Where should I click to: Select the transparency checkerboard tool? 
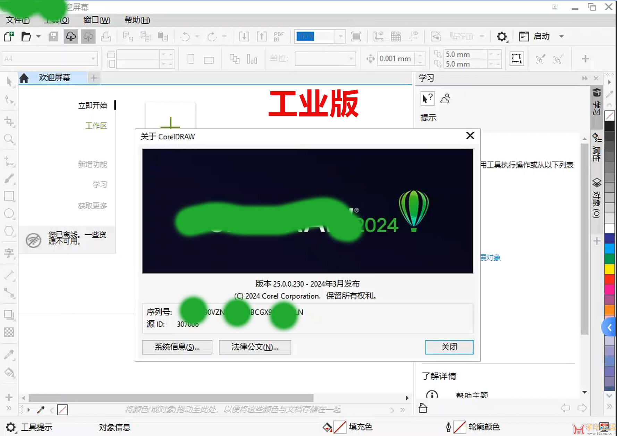(x=9, y=332)
